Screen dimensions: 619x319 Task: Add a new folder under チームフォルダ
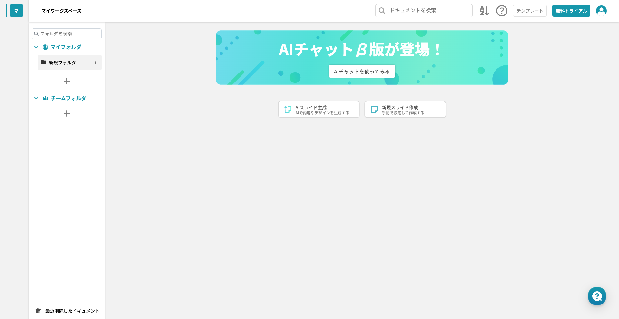tap(66, 113)
